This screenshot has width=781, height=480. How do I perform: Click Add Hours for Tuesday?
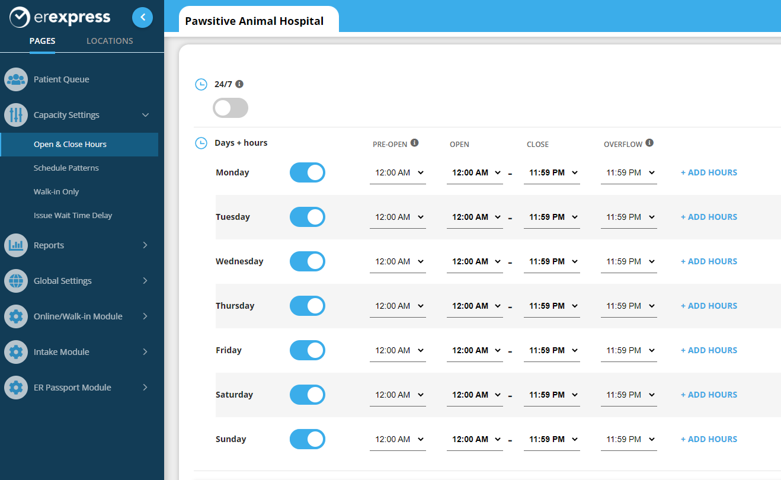[709, 217]
